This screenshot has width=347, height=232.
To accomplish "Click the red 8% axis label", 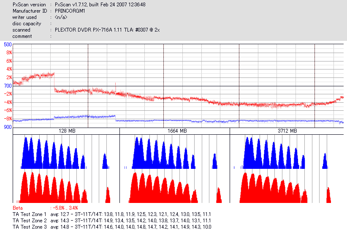I will coord(9,53).
